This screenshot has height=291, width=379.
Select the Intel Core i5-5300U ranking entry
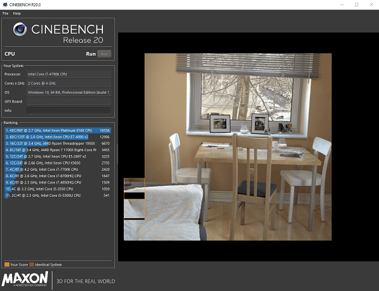57,195
